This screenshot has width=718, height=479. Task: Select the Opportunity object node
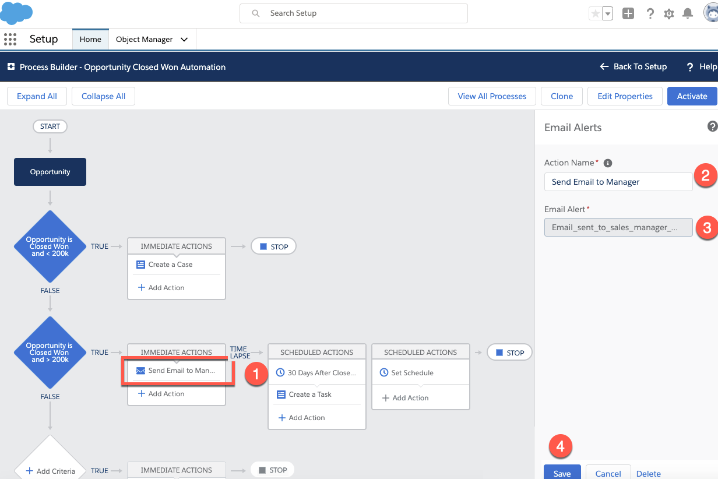click(x=50, y=172)
